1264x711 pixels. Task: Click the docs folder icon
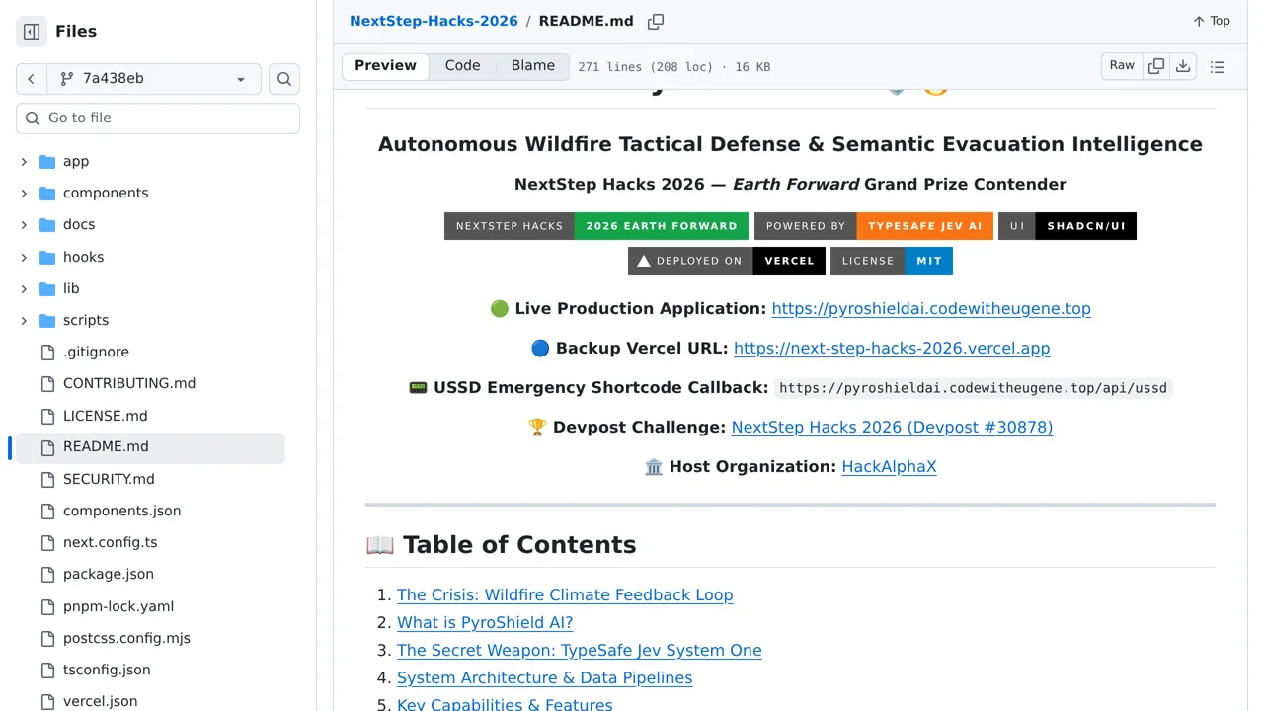(x=47, y=224)
